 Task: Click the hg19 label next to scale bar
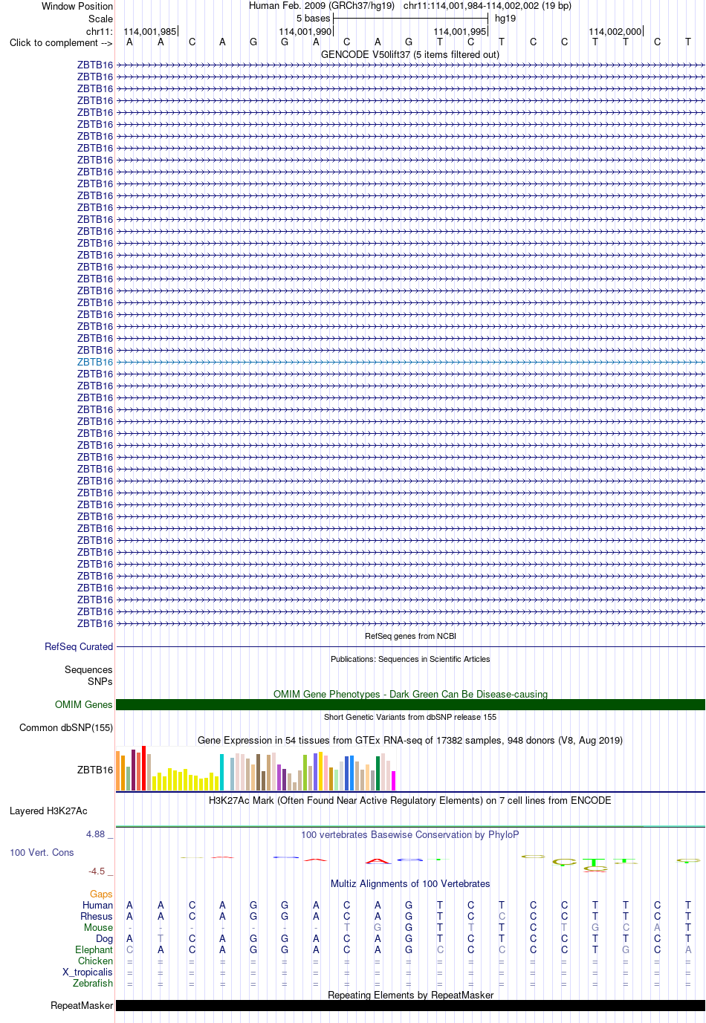[x=505, y=19]
